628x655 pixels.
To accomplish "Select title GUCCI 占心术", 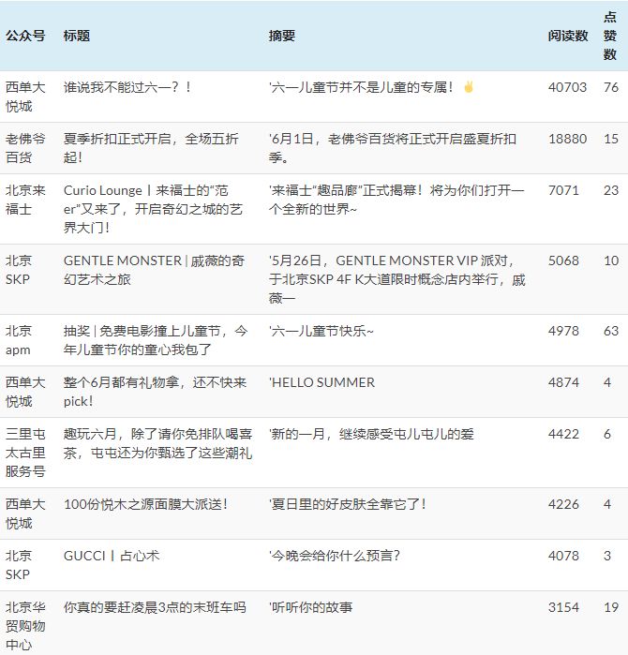I will click(112, 556).
